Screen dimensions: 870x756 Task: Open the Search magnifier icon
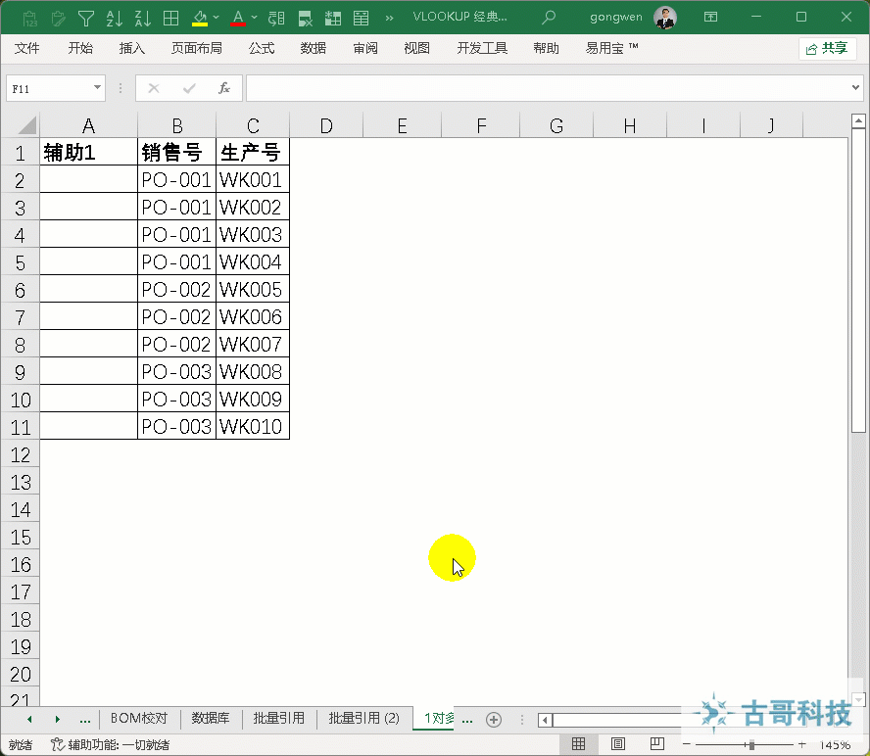(549, 17)
